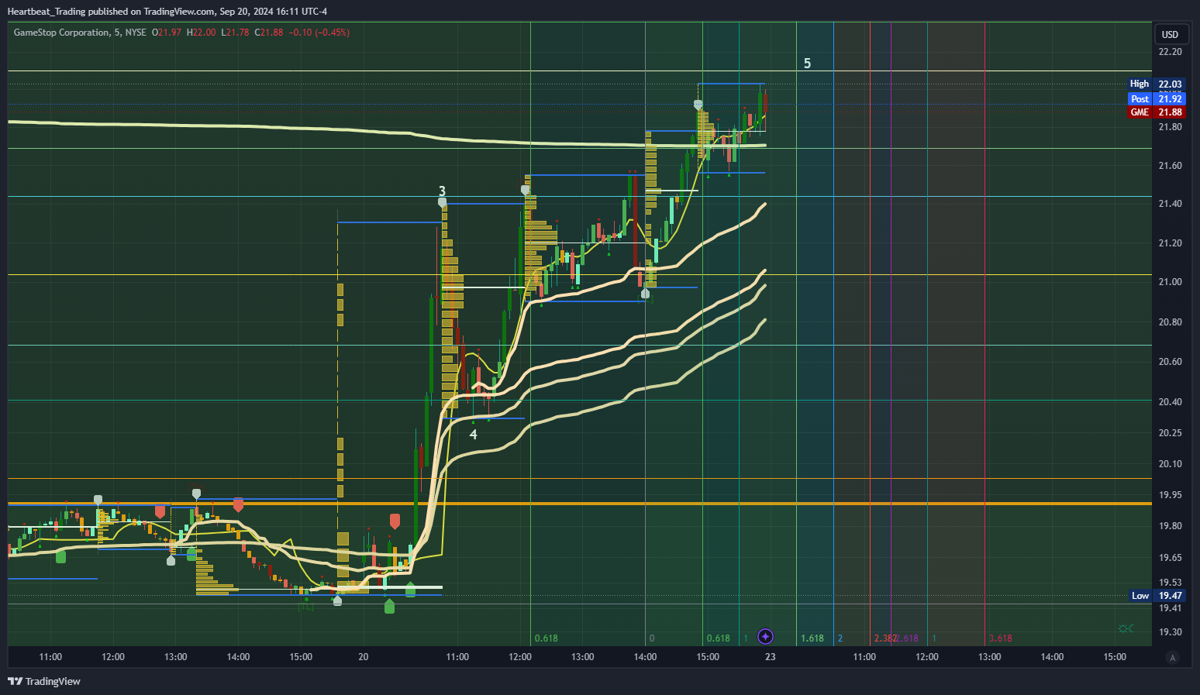Viewport: 1200px width, 695px height.
Task: Click the red down-arrow marker nearest the big rally
Action: pos(395,521)
